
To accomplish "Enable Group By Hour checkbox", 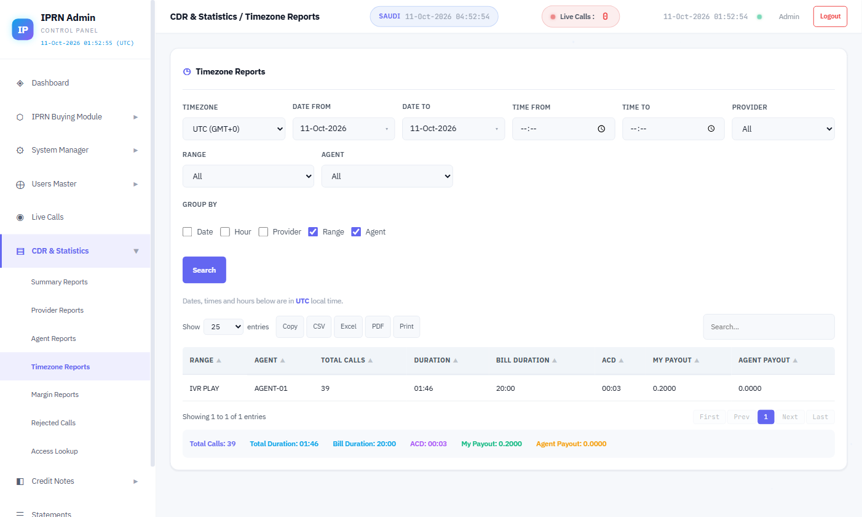I will click(225, 232).
